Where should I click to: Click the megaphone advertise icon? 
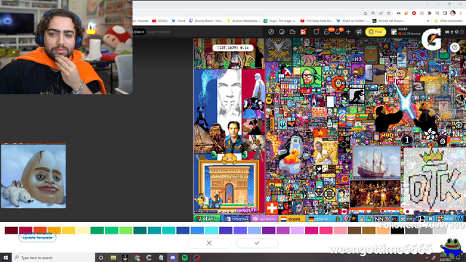coord(359,32)
